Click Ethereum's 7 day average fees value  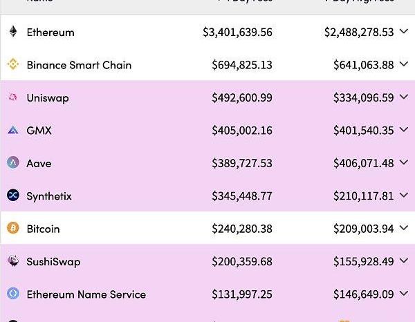358,32
